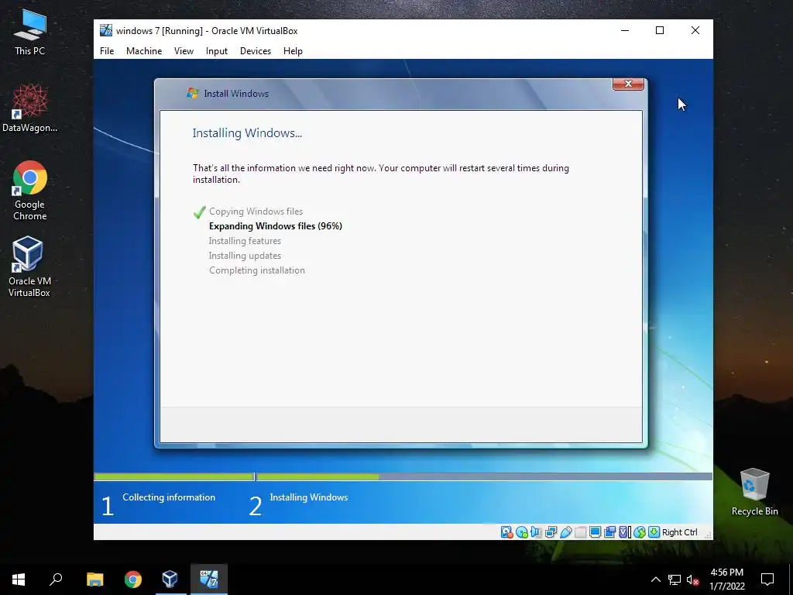The image size is (793, 595).
Task: Click the green checkmark beside Copying Windows files
Action: (x=199, y=212)
